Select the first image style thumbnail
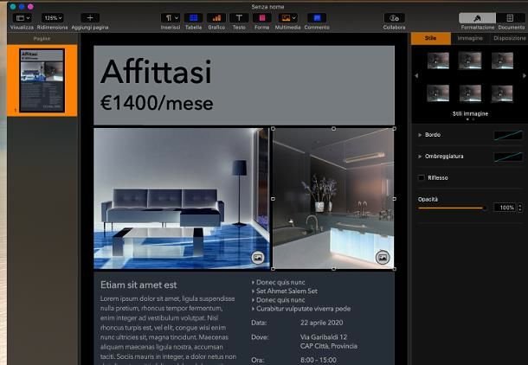The width and height of the screenshot is (528, 365). [x=438, y=61]
